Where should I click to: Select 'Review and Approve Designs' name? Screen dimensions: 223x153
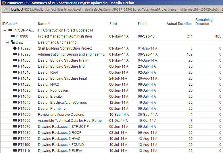coord(61,115)
